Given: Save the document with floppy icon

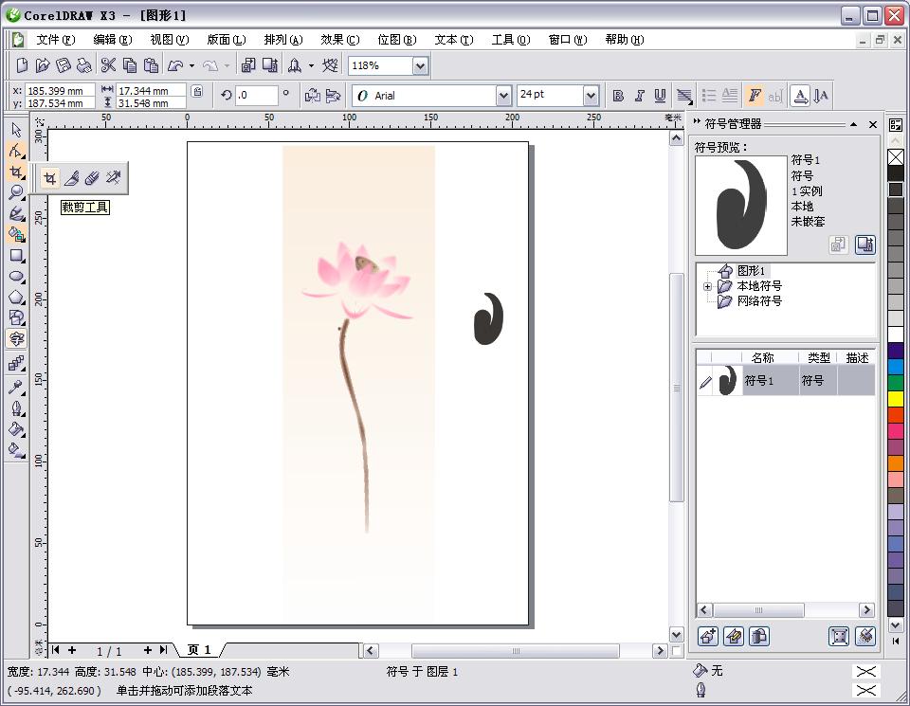Looking at the screenshot, I should pos(64,65).
